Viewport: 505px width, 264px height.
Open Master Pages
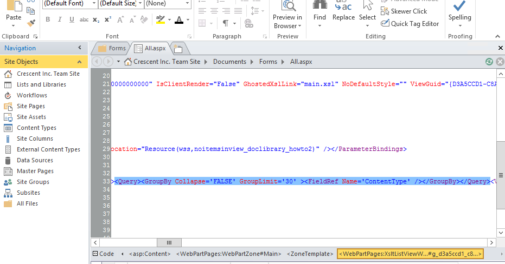[29, 171]
